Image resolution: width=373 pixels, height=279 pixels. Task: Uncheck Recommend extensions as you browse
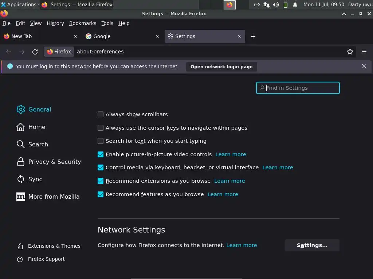101,181
